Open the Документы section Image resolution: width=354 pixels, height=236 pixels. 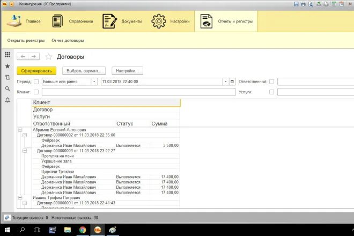(122, 21)
